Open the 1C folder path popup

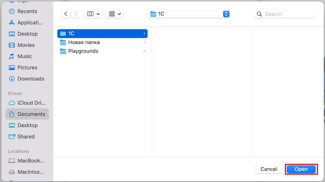pos(188,14)
